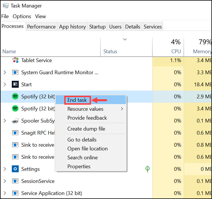Viewport: 212px width, 199px height.
Task: Open the Startup tab
Action: point(97,27)
